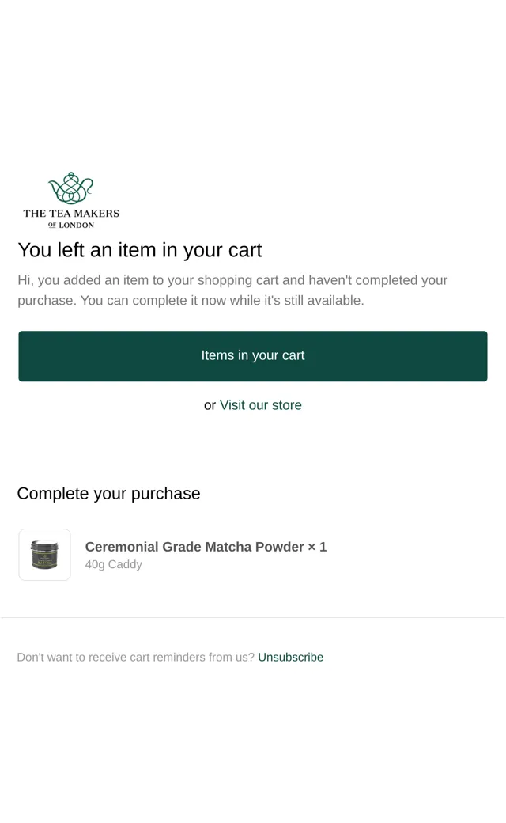Select the 'Complete your purchase' heading

[108, 493]
